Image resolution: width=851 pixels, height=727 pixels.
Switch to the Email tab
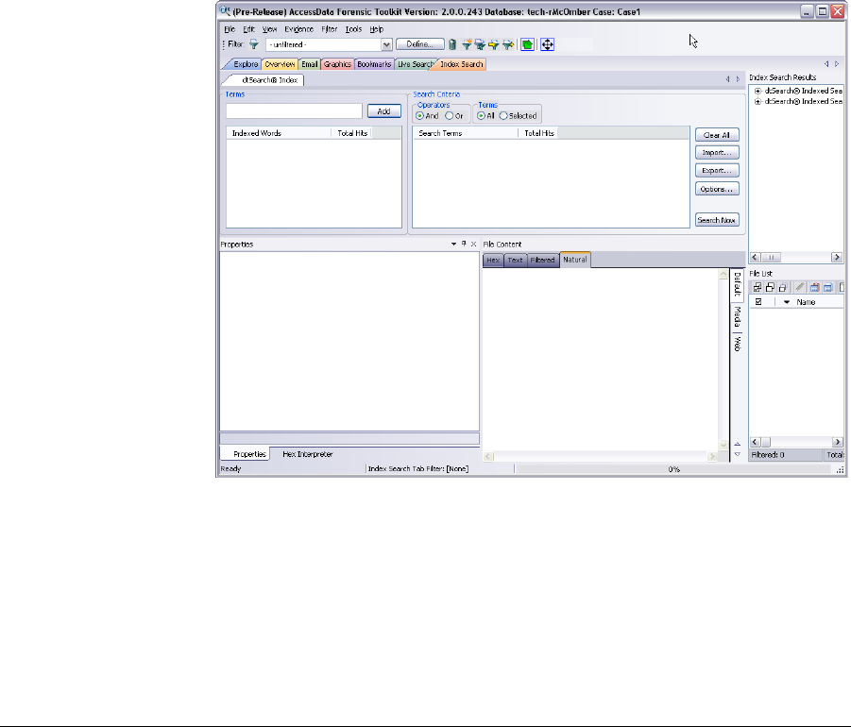310,64
